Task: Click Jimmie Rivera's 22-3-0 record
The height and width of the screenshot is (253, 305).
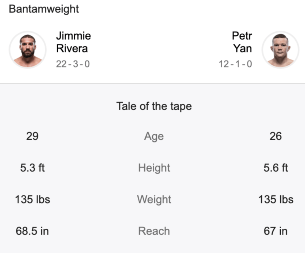Action: 73,64
